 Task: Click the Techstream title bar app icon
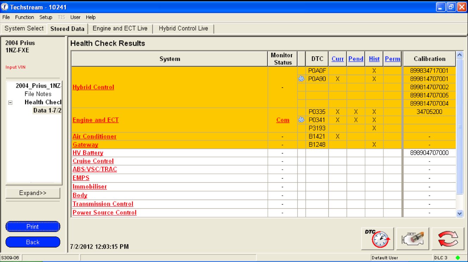5,7
